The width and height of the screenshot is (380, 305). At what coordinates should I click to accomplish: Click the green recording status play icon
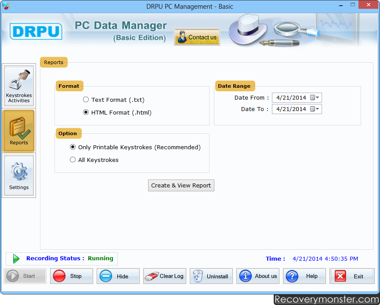tap(16, 259)
